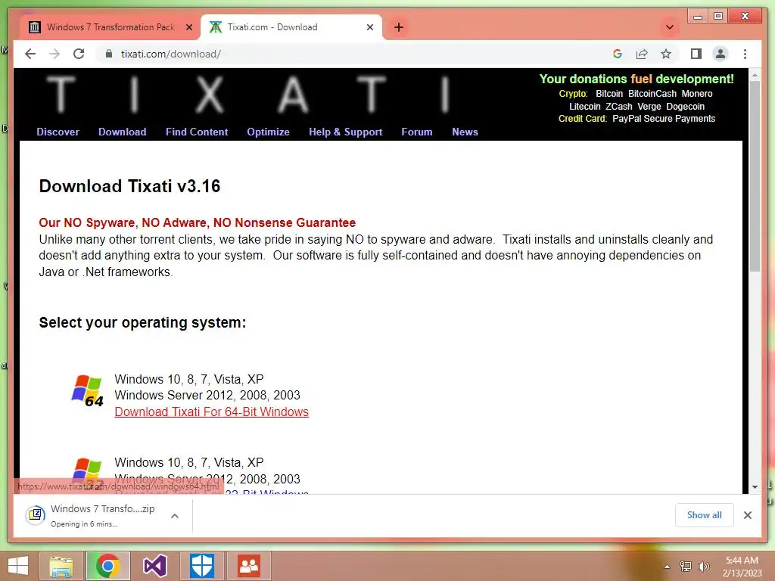The image size is (775, 581).
Task: Reload the Tixati download page
Action: [x=79, y=54]
